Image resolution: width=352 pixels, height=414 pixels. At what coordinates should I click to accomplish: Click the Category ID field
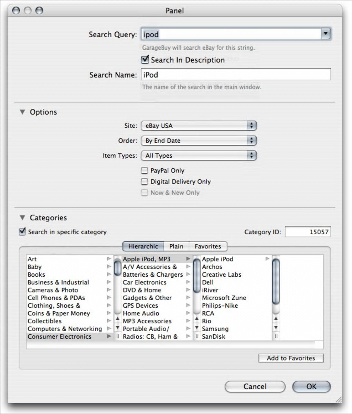[x=307, y=232]
